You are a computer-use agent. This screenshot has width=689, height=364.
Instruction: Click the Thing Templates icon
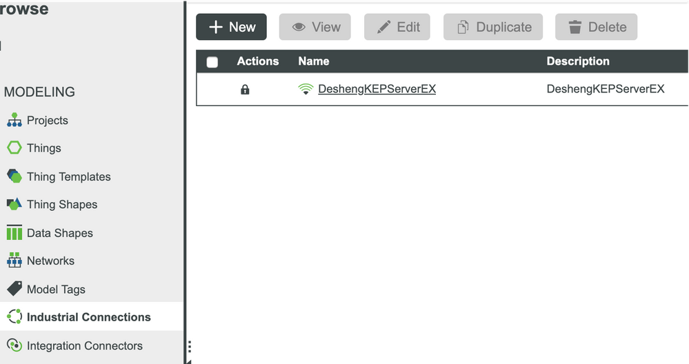pyautogui.click(x=14, y=176)
